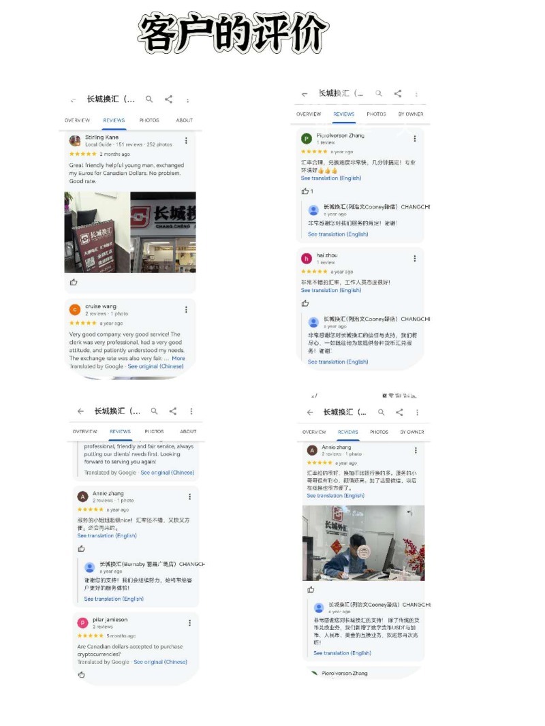Click hai zhou profile avatar
The width and height of the screenshot is (545, 726).
pos(306,258)
